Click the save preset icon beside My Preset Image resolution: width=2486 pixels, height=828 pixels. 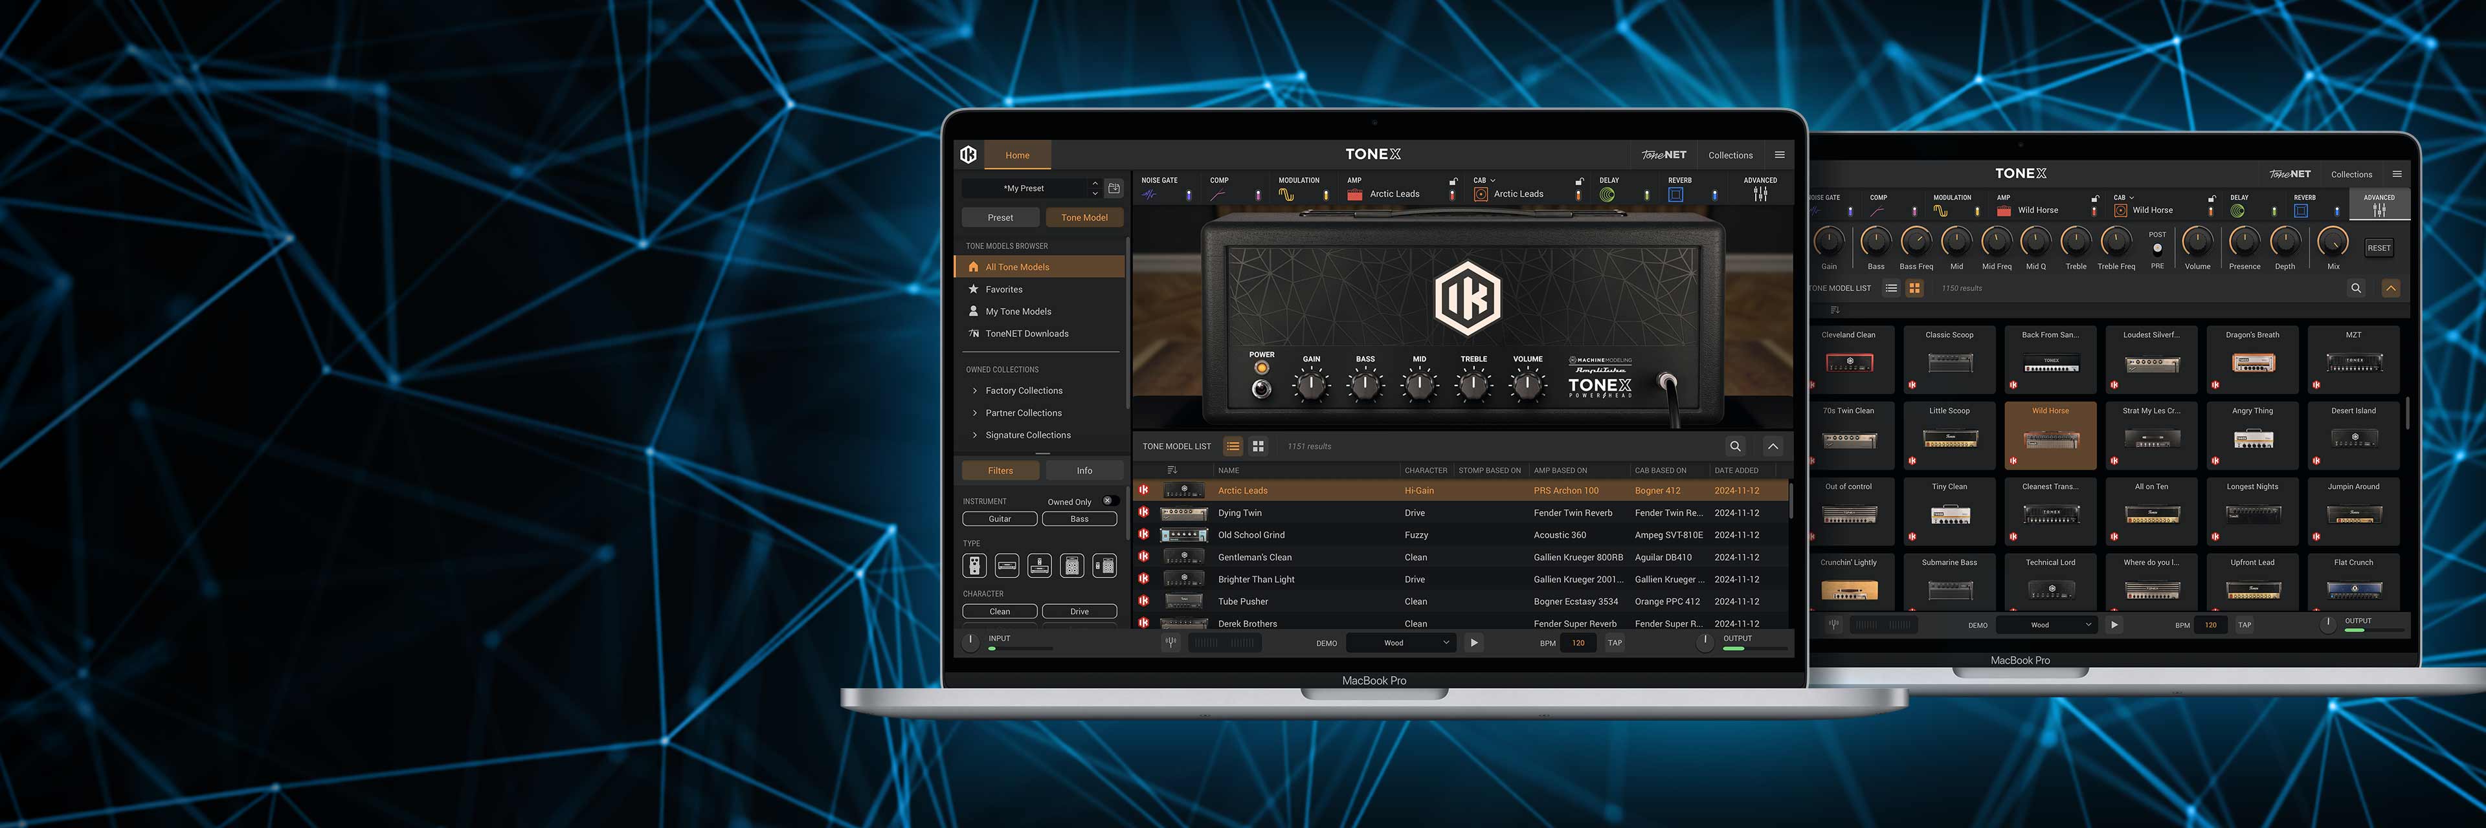click(x=1114, y=189)
